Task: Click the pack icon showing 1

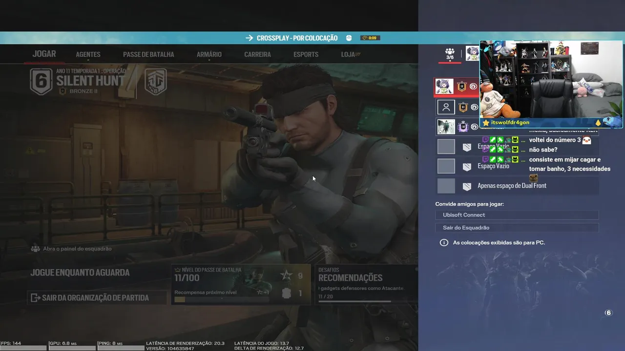Action: tap(287, 293)
